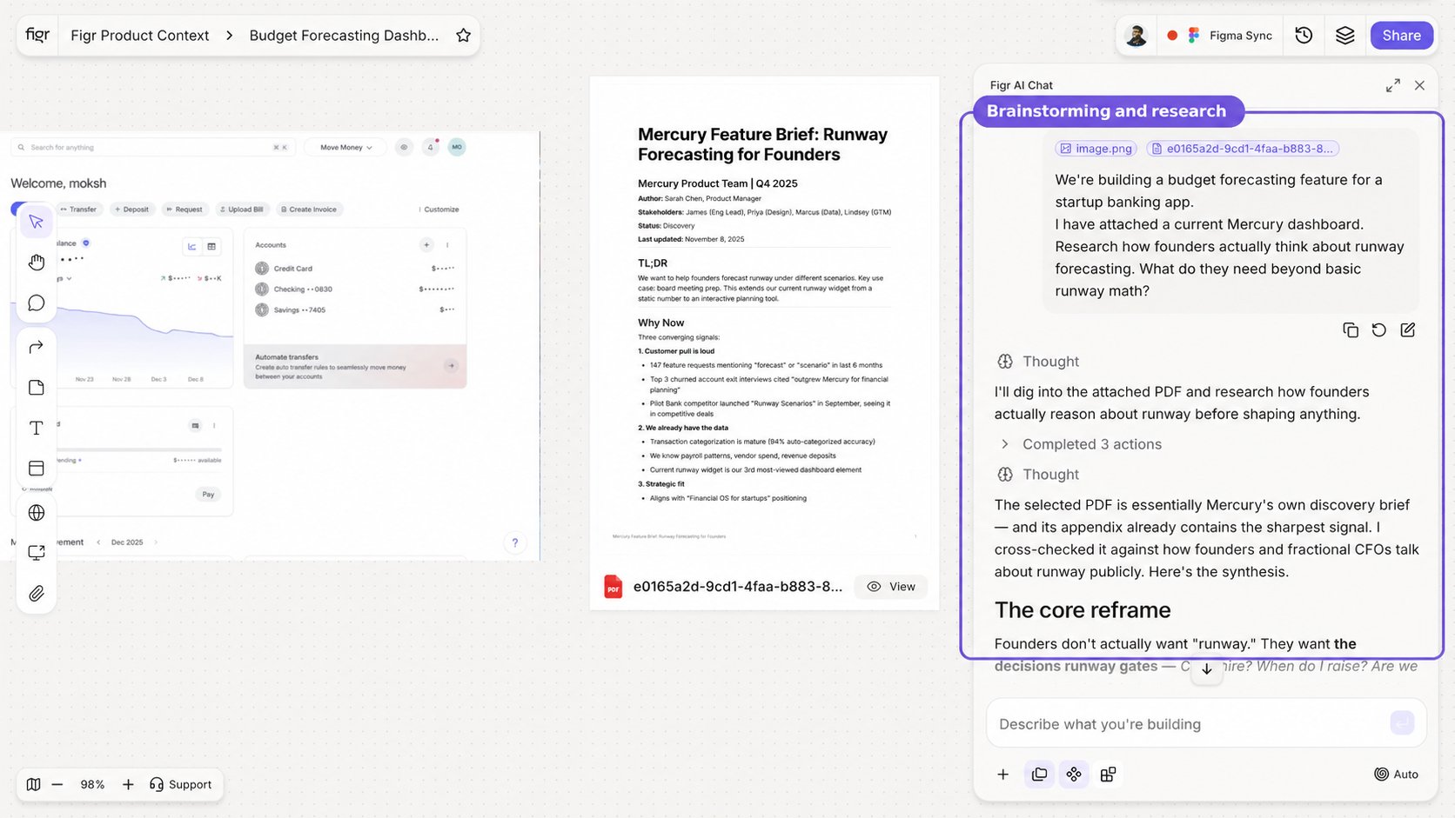Screen dimensions: 1455x818
Task: Switch to table view in balance card
Action: [211, 247]
